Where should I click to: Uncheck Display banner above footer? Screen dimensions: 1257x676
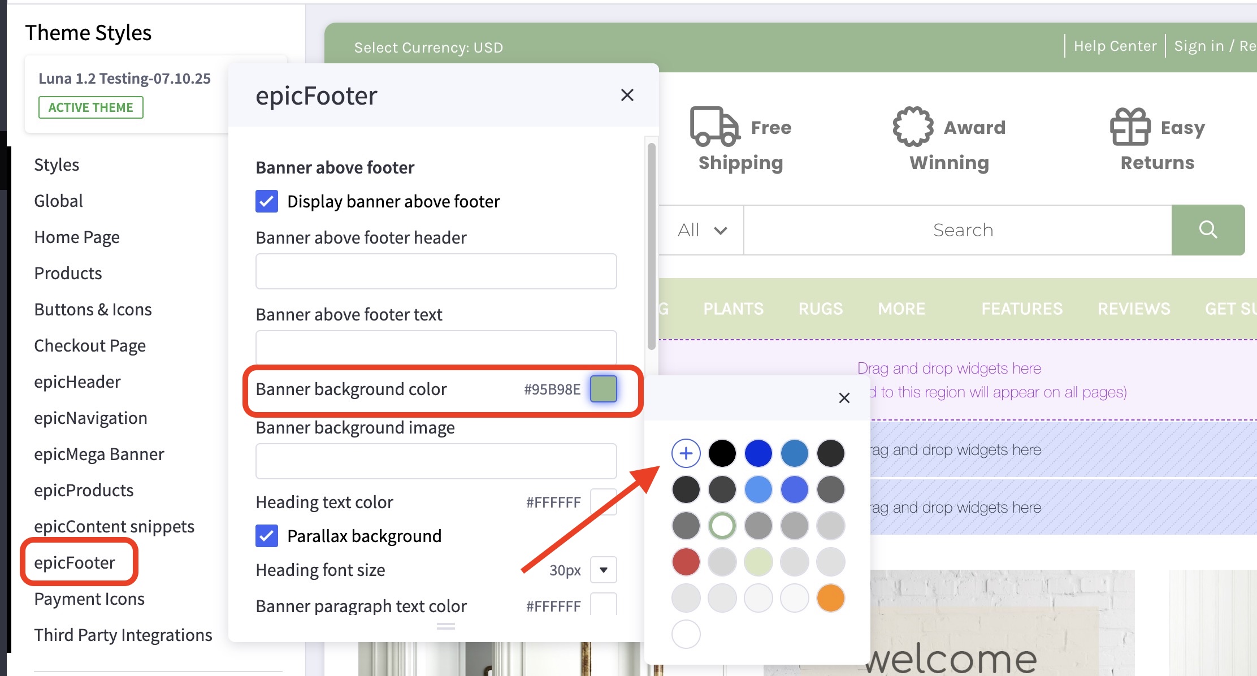[266, 201]
